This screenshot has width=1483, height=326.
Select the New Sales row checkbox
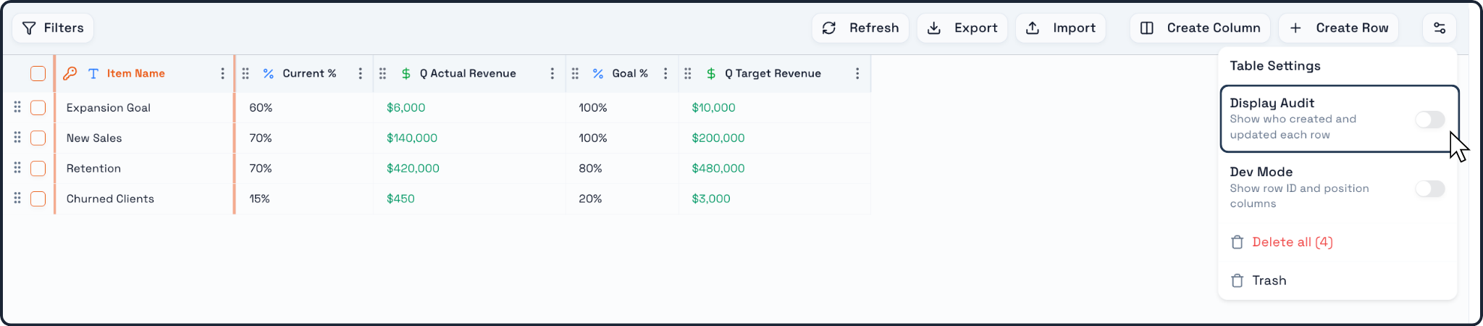click(x=38, y=138)
